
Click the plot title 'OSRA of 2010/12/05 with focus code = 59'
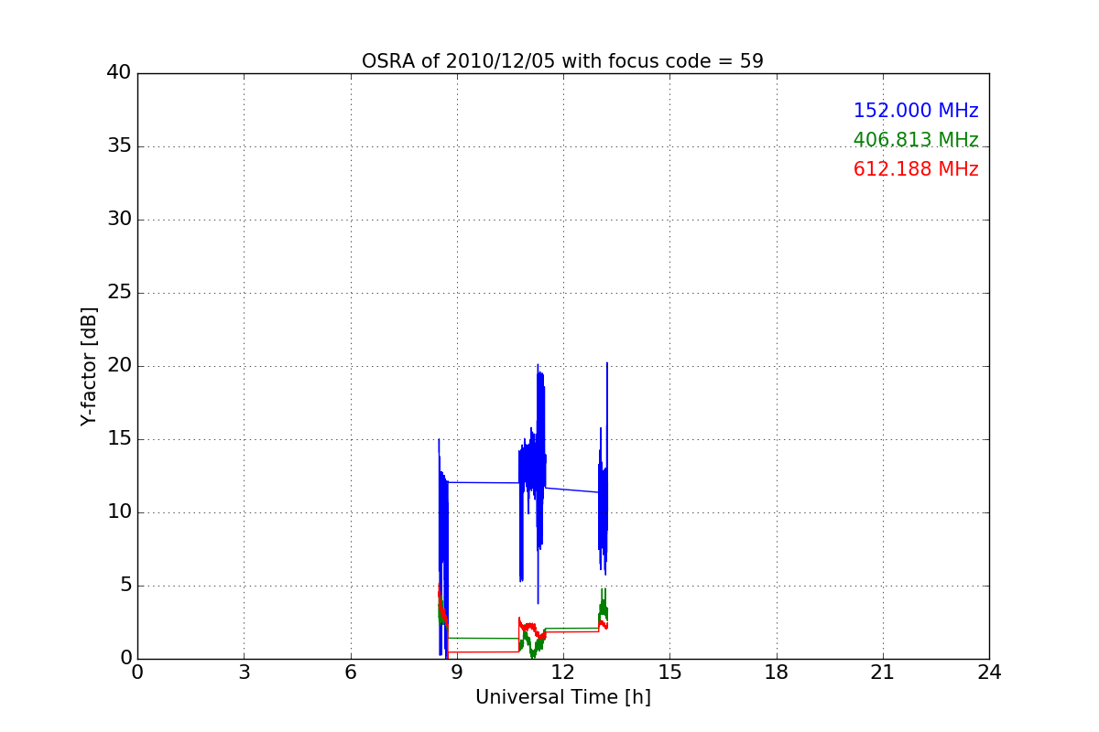562,61
